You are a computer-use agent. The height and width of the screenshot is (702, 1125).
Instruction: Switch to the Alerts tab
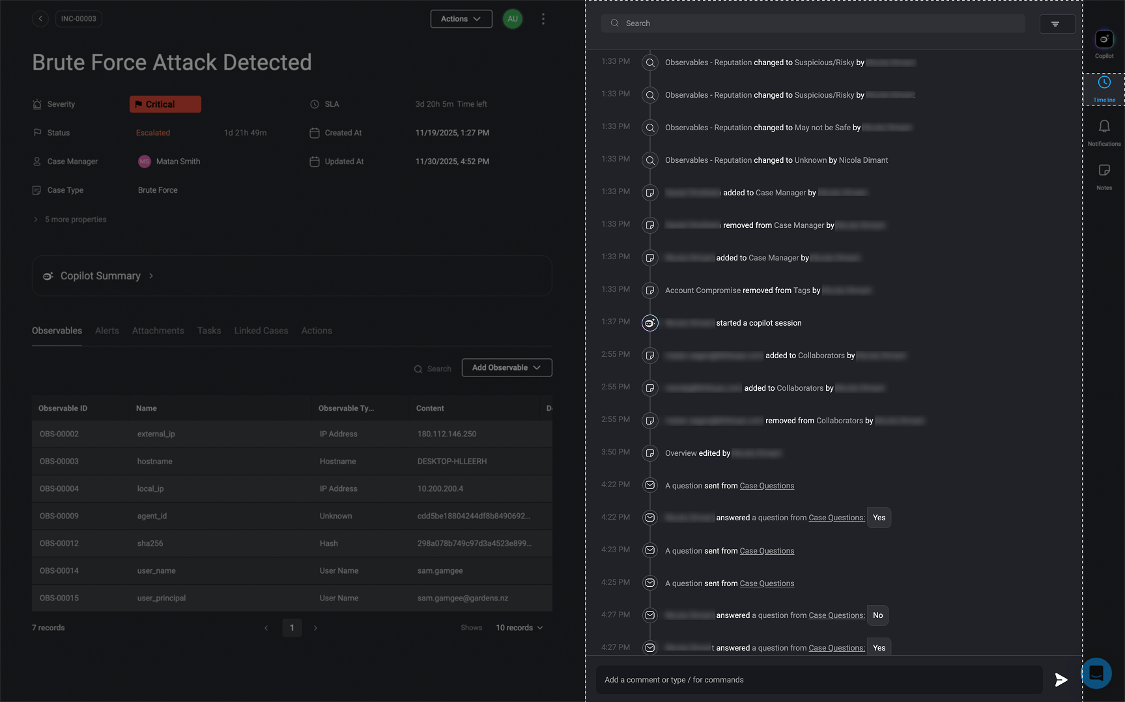(107, 331)
